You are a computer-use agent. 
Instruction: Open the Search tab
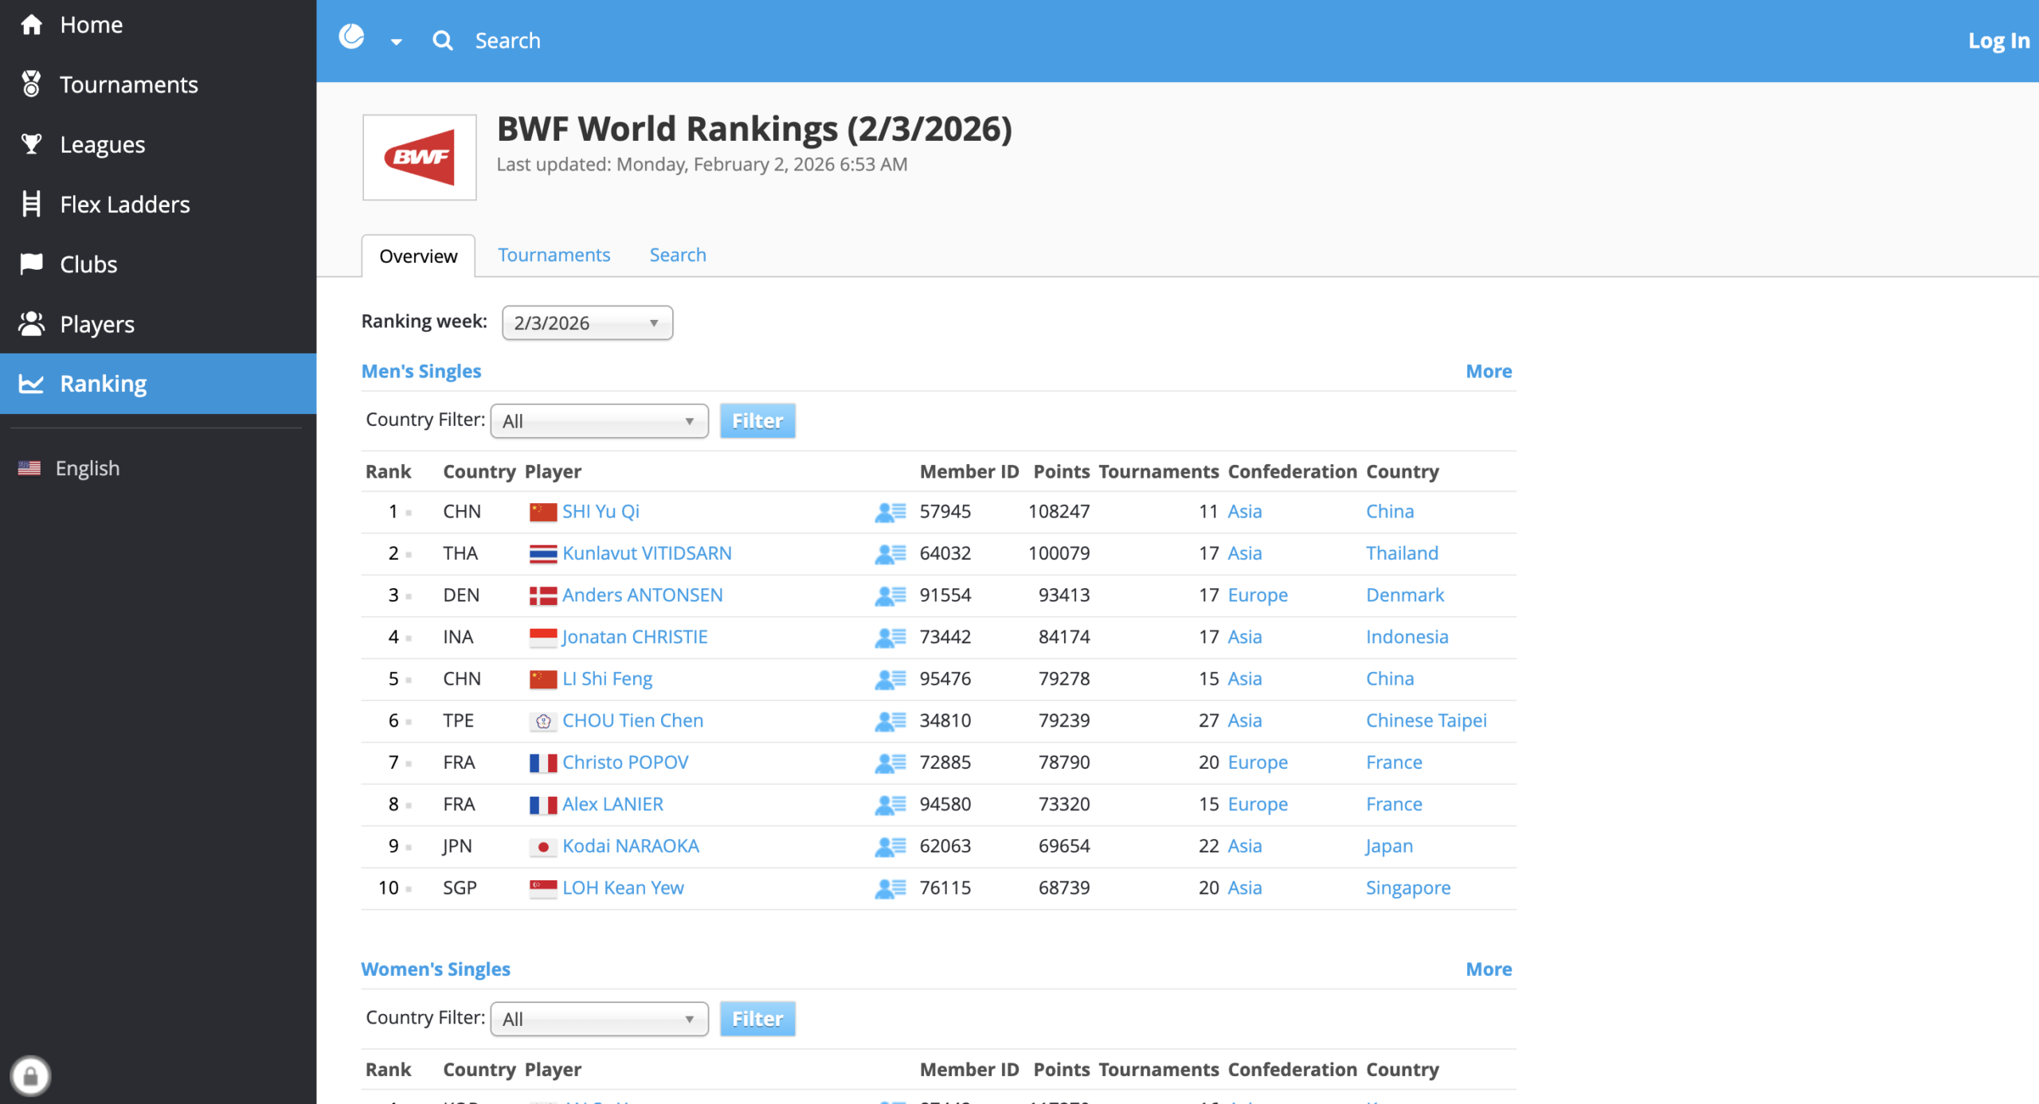coord(677,255)
